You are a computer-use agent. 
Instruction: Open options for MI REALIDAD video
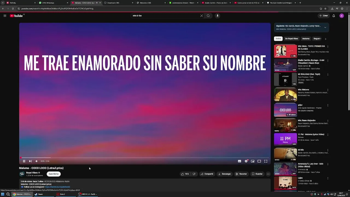(x=328, y=74)
